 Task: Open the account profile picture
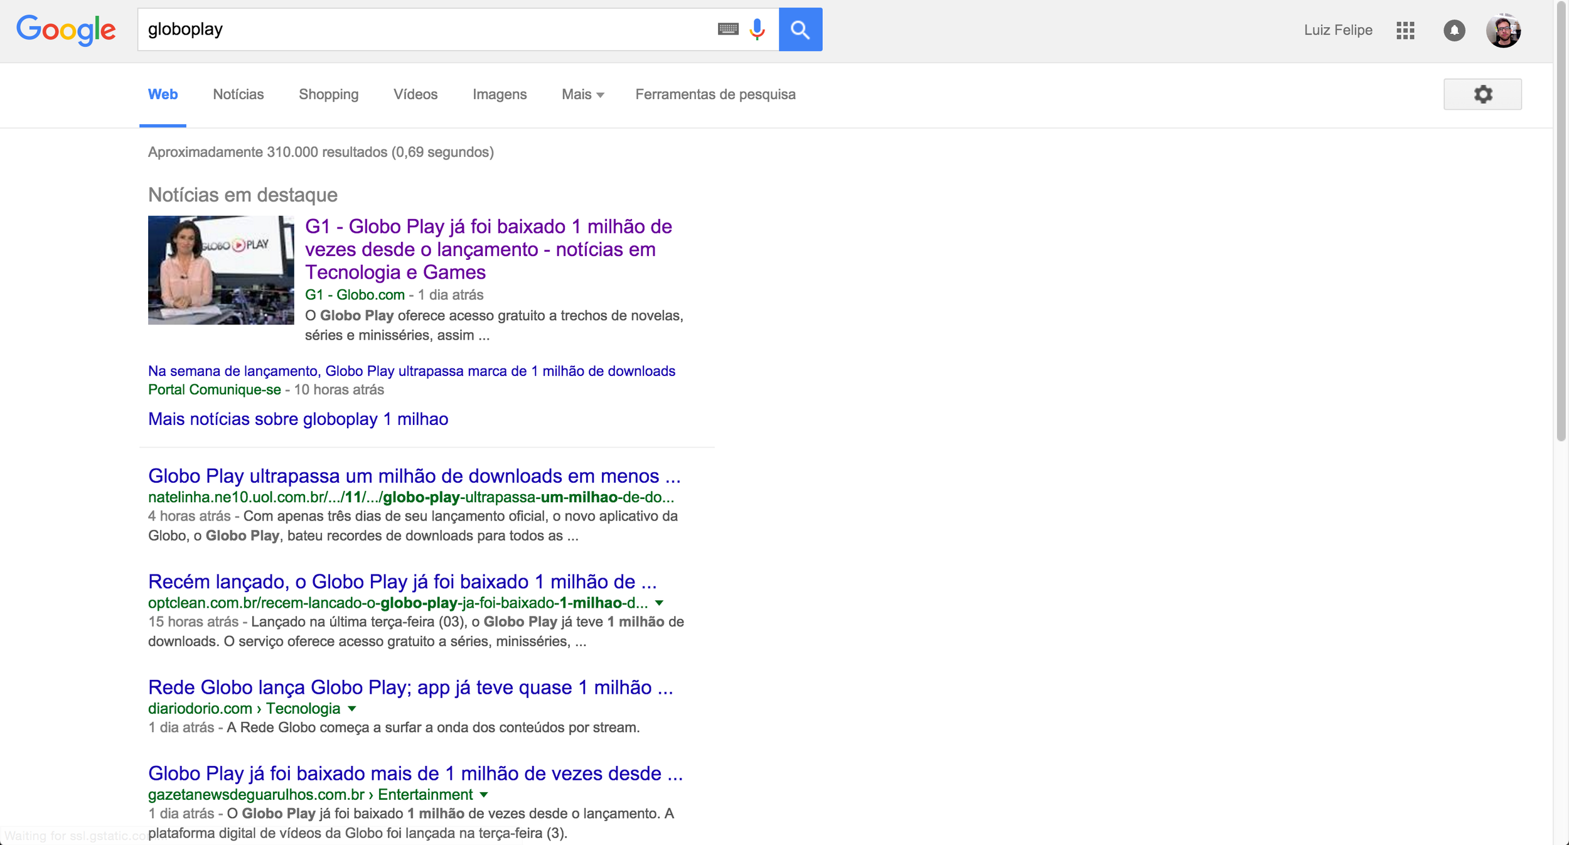(x=1503, y=30)
